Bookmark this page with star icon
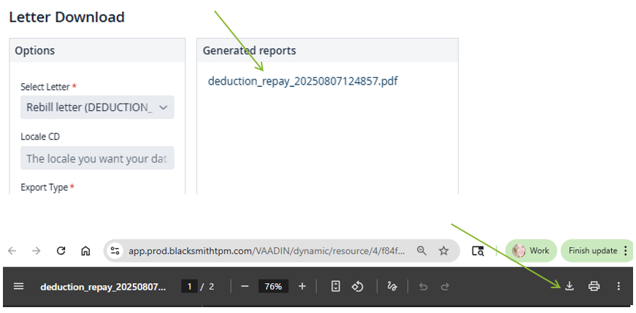The image size is (636, 313). point(443,250)
